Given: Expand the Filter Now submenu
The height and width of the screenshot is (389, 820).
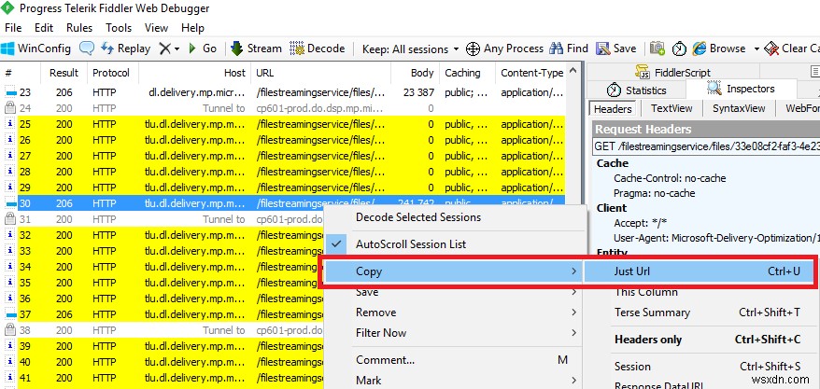Looking at the screenshot, I should pos(452,333).
